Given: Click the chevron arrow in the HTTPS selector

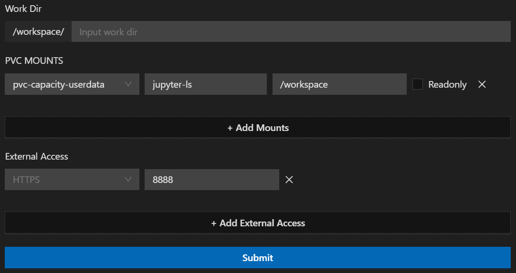Looking at the screenshot, I should 128,180.
